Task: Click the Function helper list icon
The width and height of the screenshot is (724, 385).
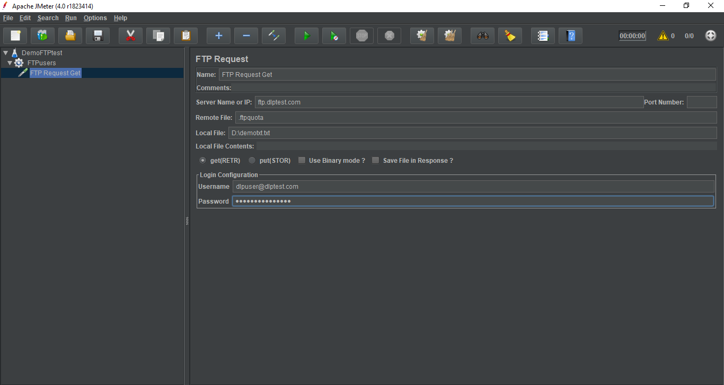Action: [x=543, y=36]
